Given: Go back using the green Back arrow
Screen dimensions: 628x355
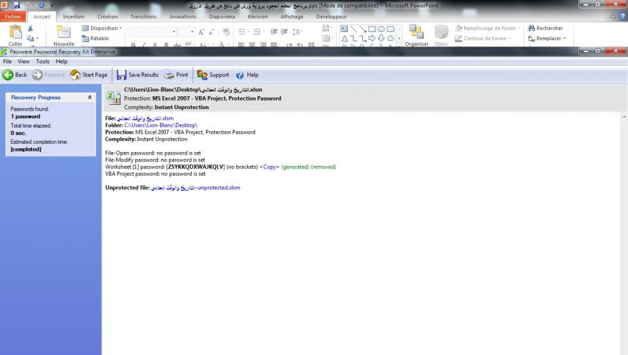Looking at the screenshot, I should pyautogui.click(x=14, y=75).
